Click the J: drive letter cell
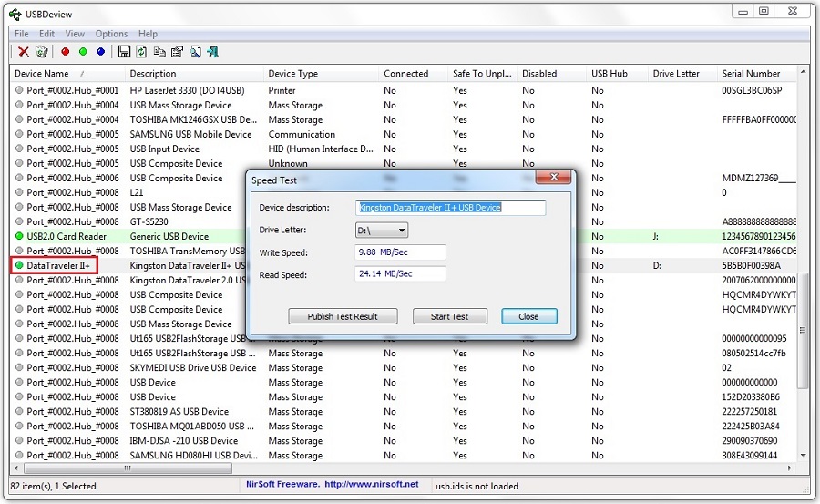This screenshot has height=504, width=820. [x=656, y=236]
